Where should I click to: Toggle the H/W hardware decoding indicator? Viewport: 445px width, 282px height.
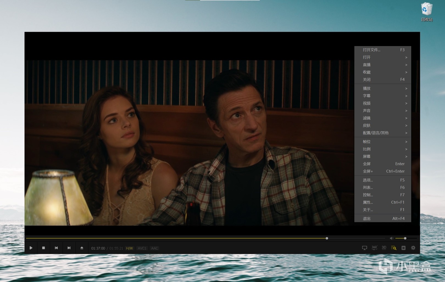129,248
